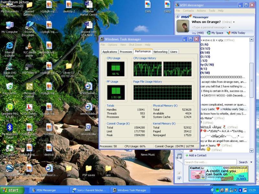This screenshot has width=259, height=194.
Task: Launch Internet Explorer from the desktop
Action: tap(10, 49)
